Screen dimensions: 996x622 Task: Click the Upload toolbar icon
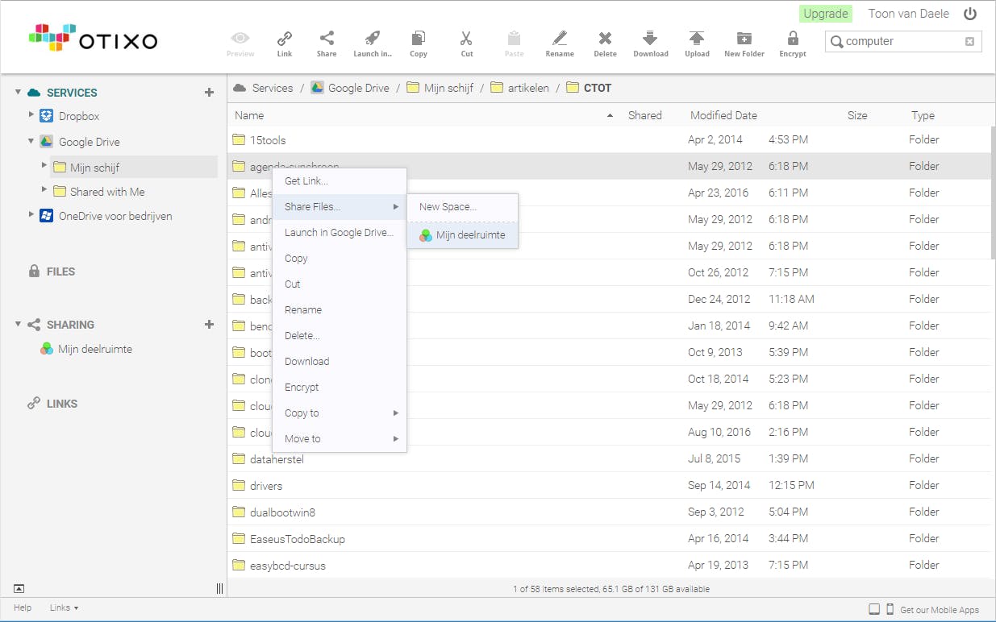point(697,38)
